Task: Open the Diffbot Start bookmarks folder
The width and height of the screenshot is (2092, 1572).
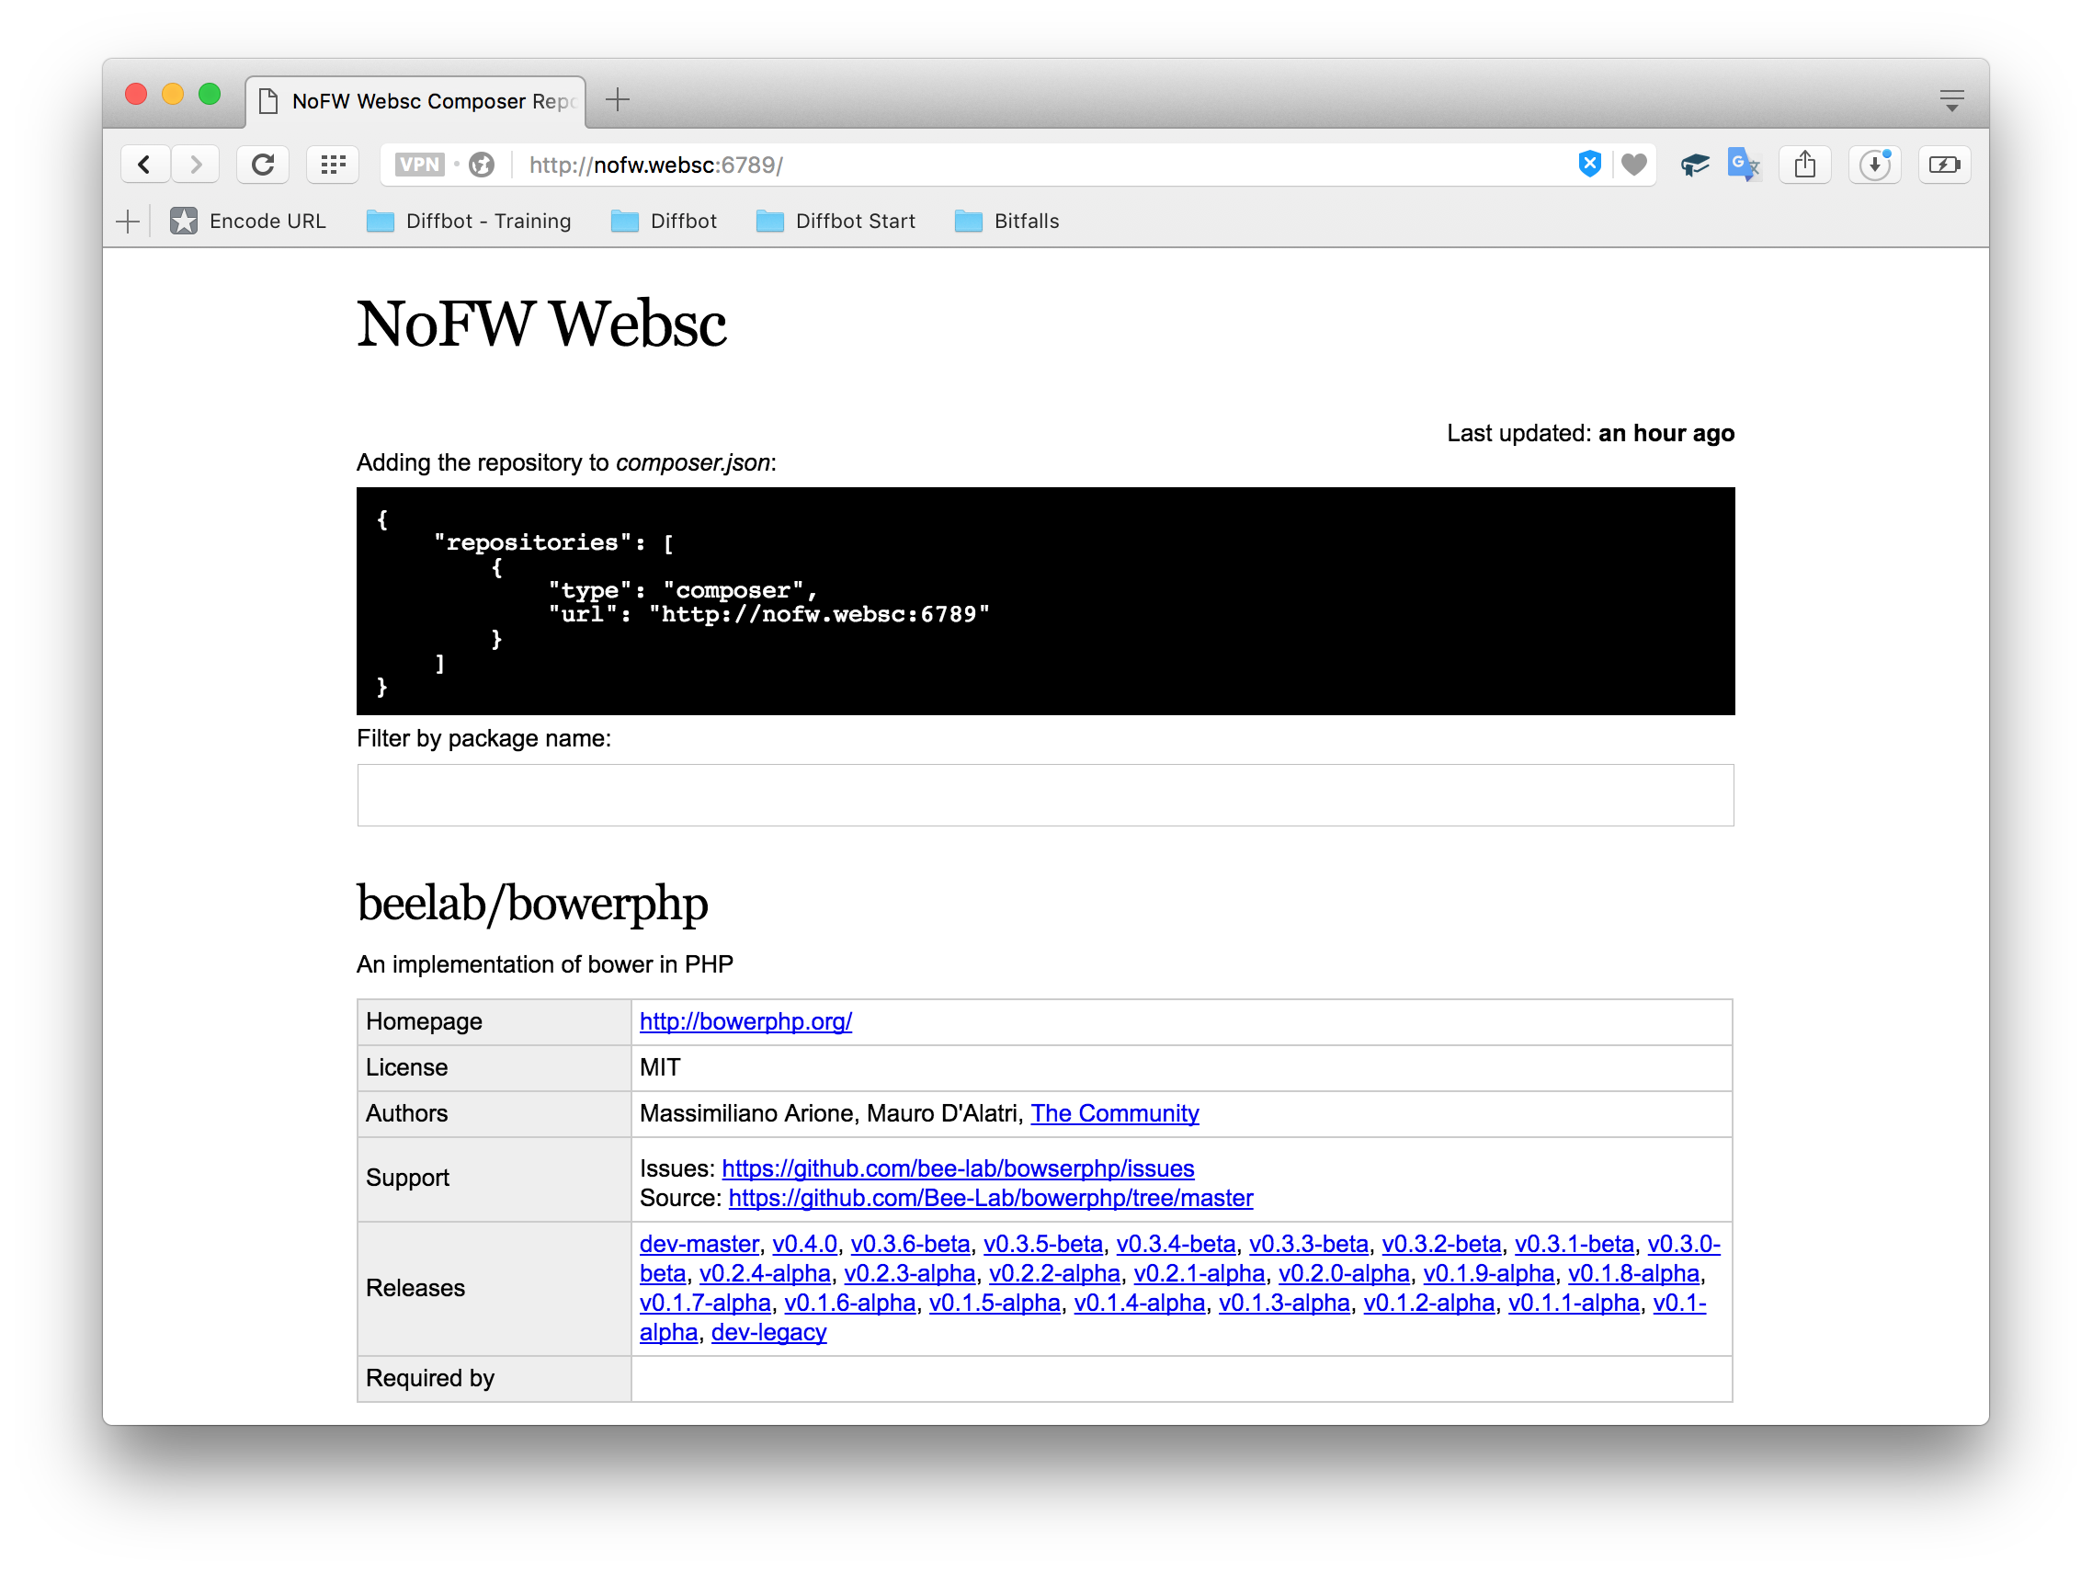Action: click(x=836, y=222)
